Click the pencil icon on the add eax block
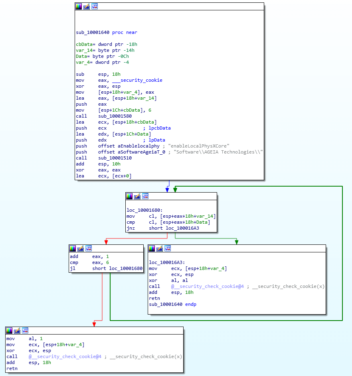 (x=81, y=248)
